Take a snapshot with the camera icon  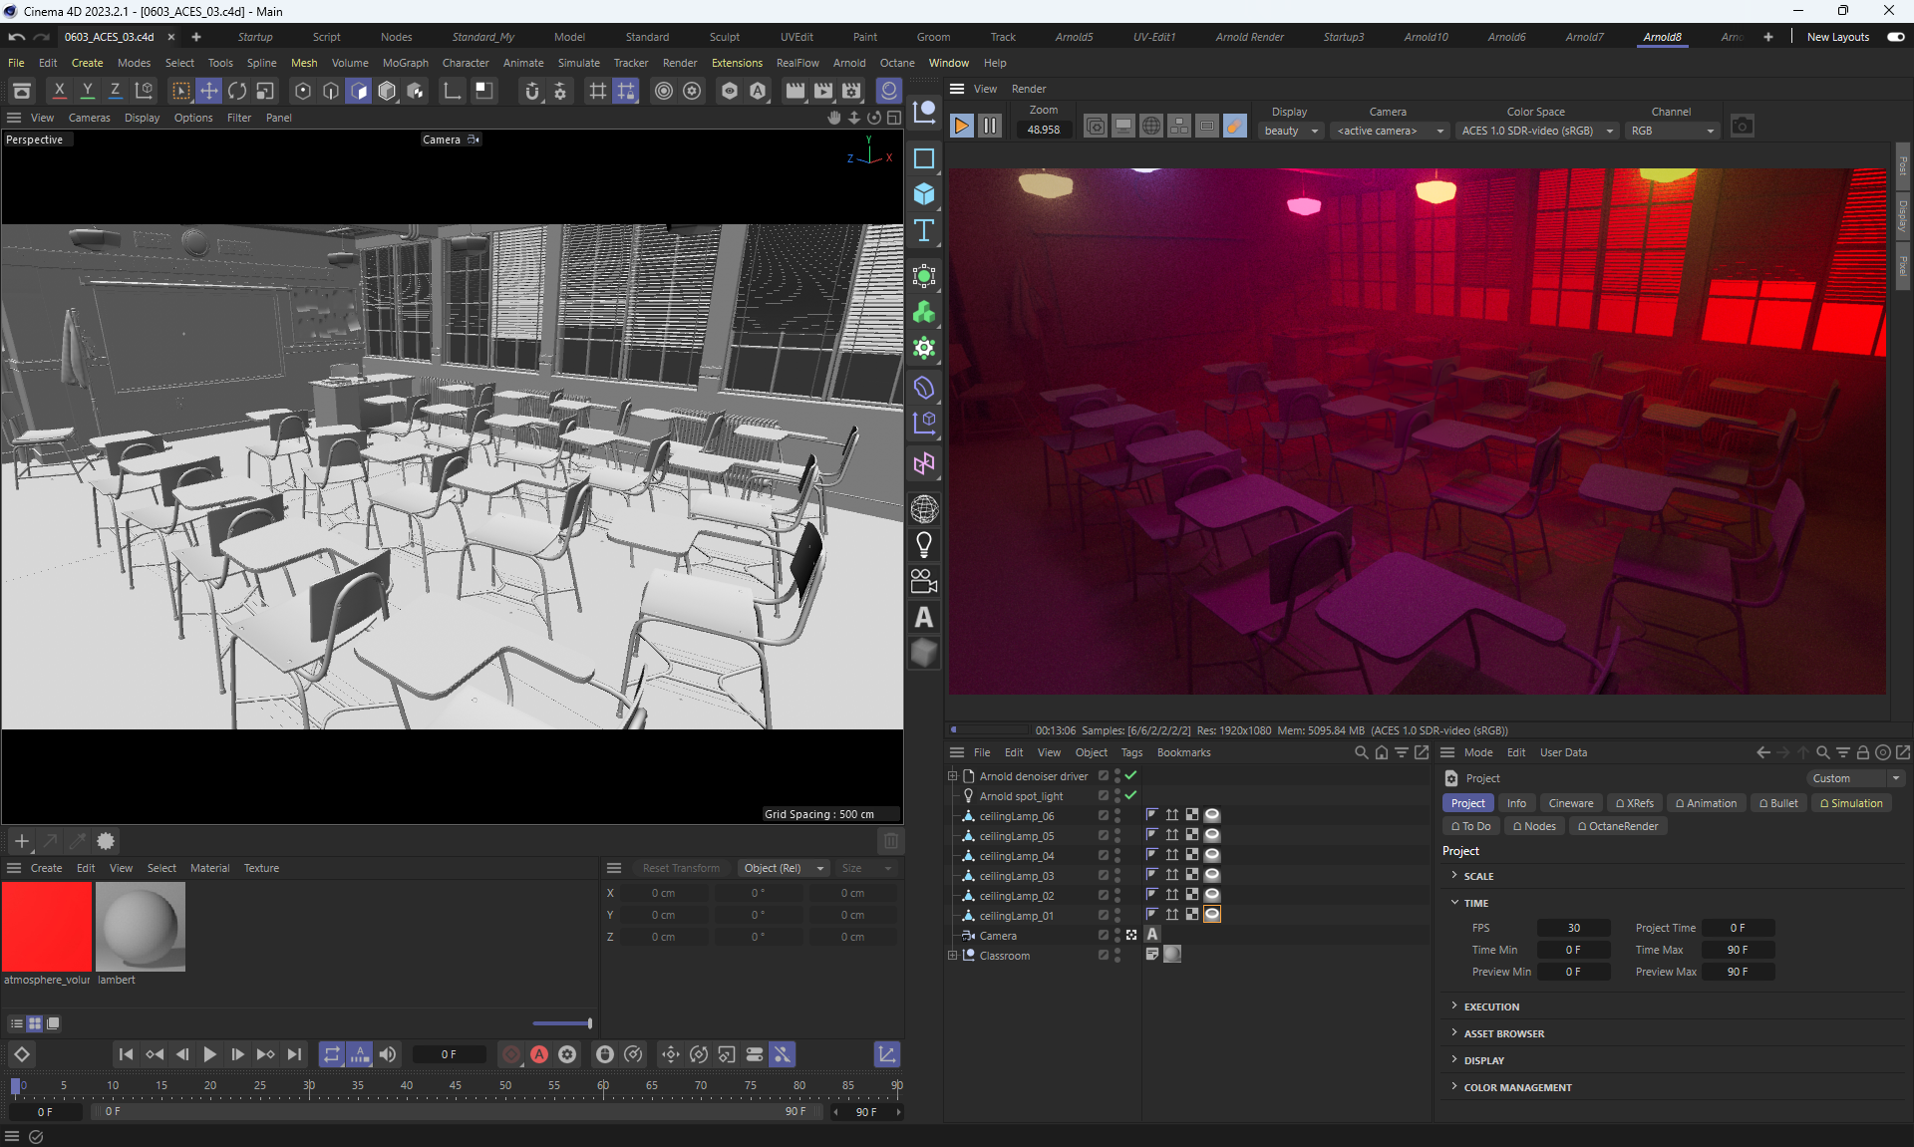1742,126
